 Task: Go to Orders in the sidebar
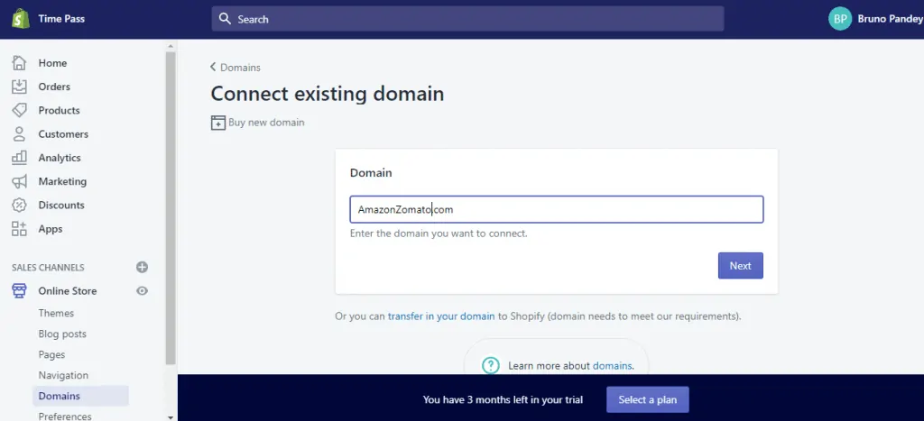(x=54, y=87)
